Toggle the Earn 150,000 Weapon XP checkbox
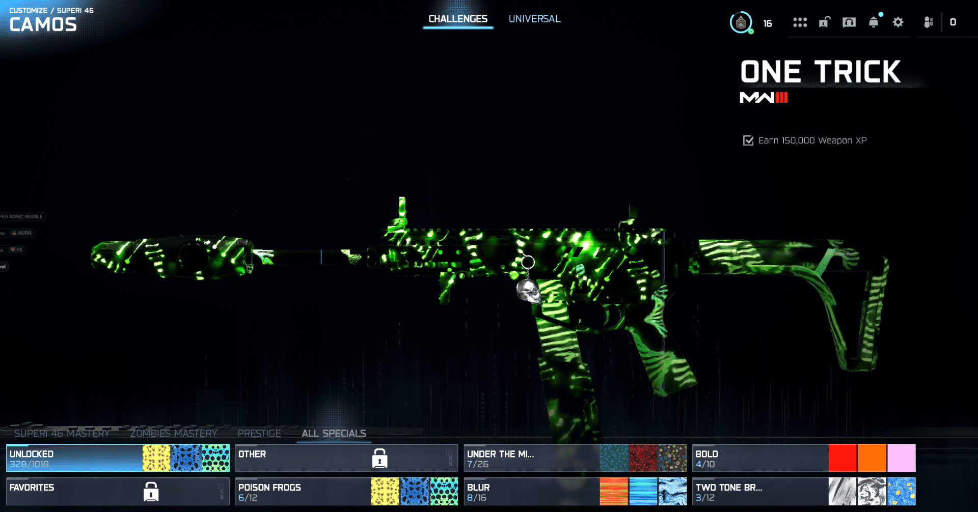 click(748, 140)
